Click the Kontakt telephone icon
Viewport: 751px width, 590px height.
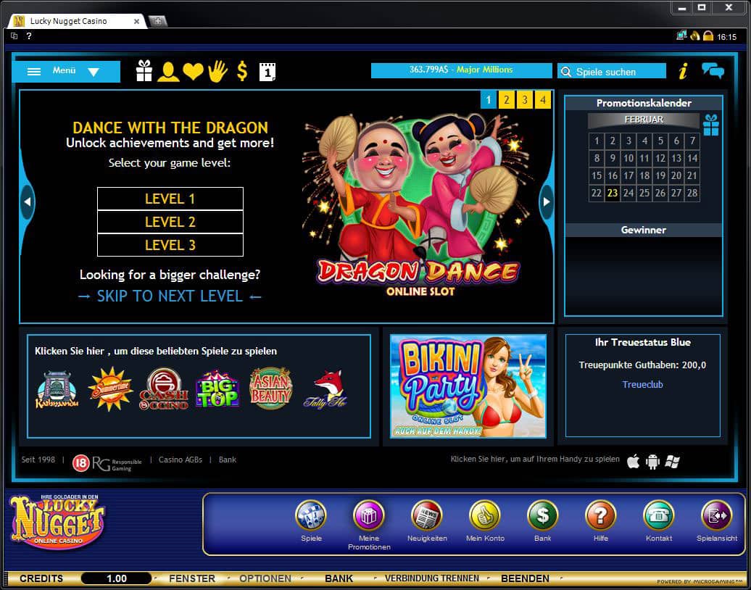pyautogui.click(x=658, y=515)
